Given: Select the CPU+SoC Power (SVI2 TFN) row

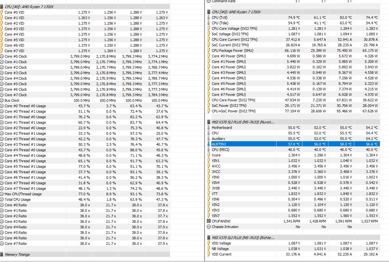Looking at the screenshot, I should tap(293, 111).
